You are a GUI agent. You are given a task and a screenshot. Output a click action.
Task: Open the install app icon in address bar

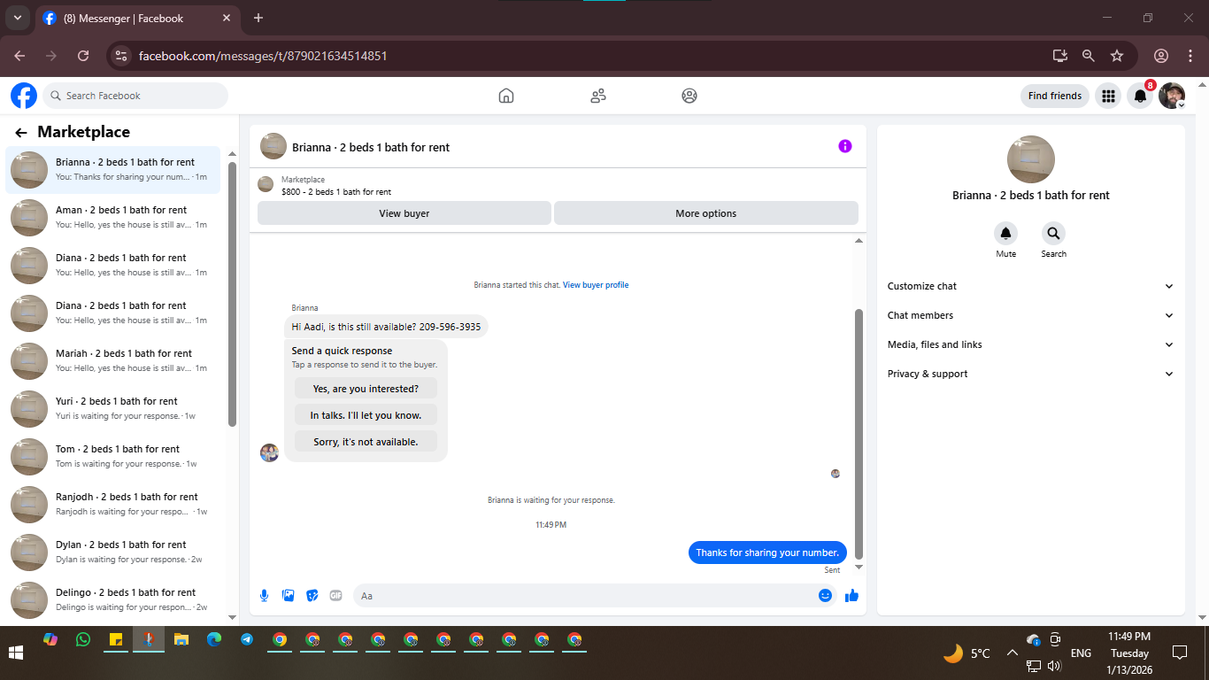click(x=1060, y=56)
